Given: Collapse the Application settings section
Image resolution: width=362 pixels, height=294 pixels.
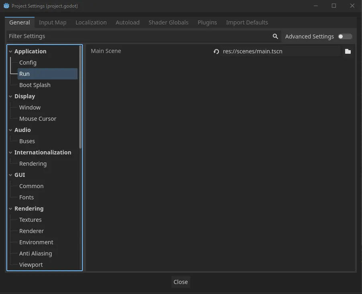Looking at the screenshot, I should point(10,51).
